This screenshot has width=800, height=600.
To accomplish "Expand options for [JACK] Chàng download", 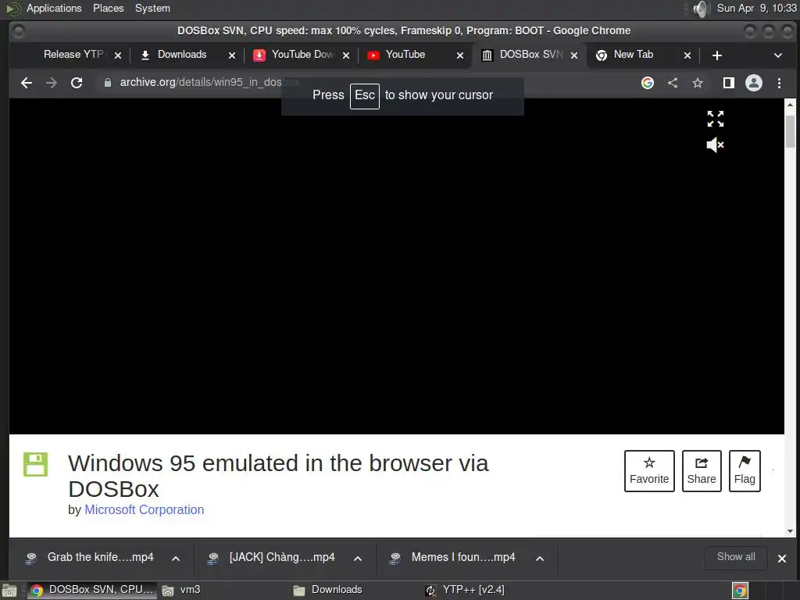I will (x=358, y=559).
